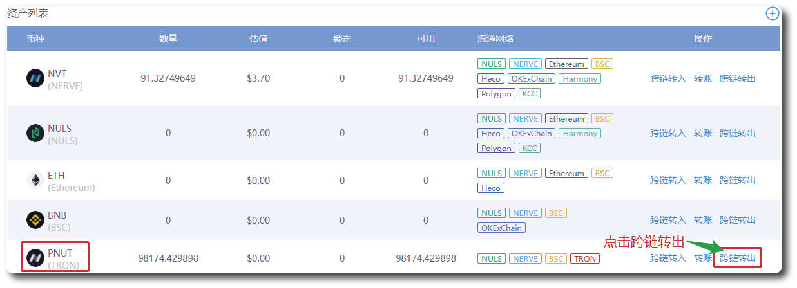The width and height of the screenshot is (797, 288).
Task: Click the Ethereum tag in ETH row
Action: coord(566,174)
